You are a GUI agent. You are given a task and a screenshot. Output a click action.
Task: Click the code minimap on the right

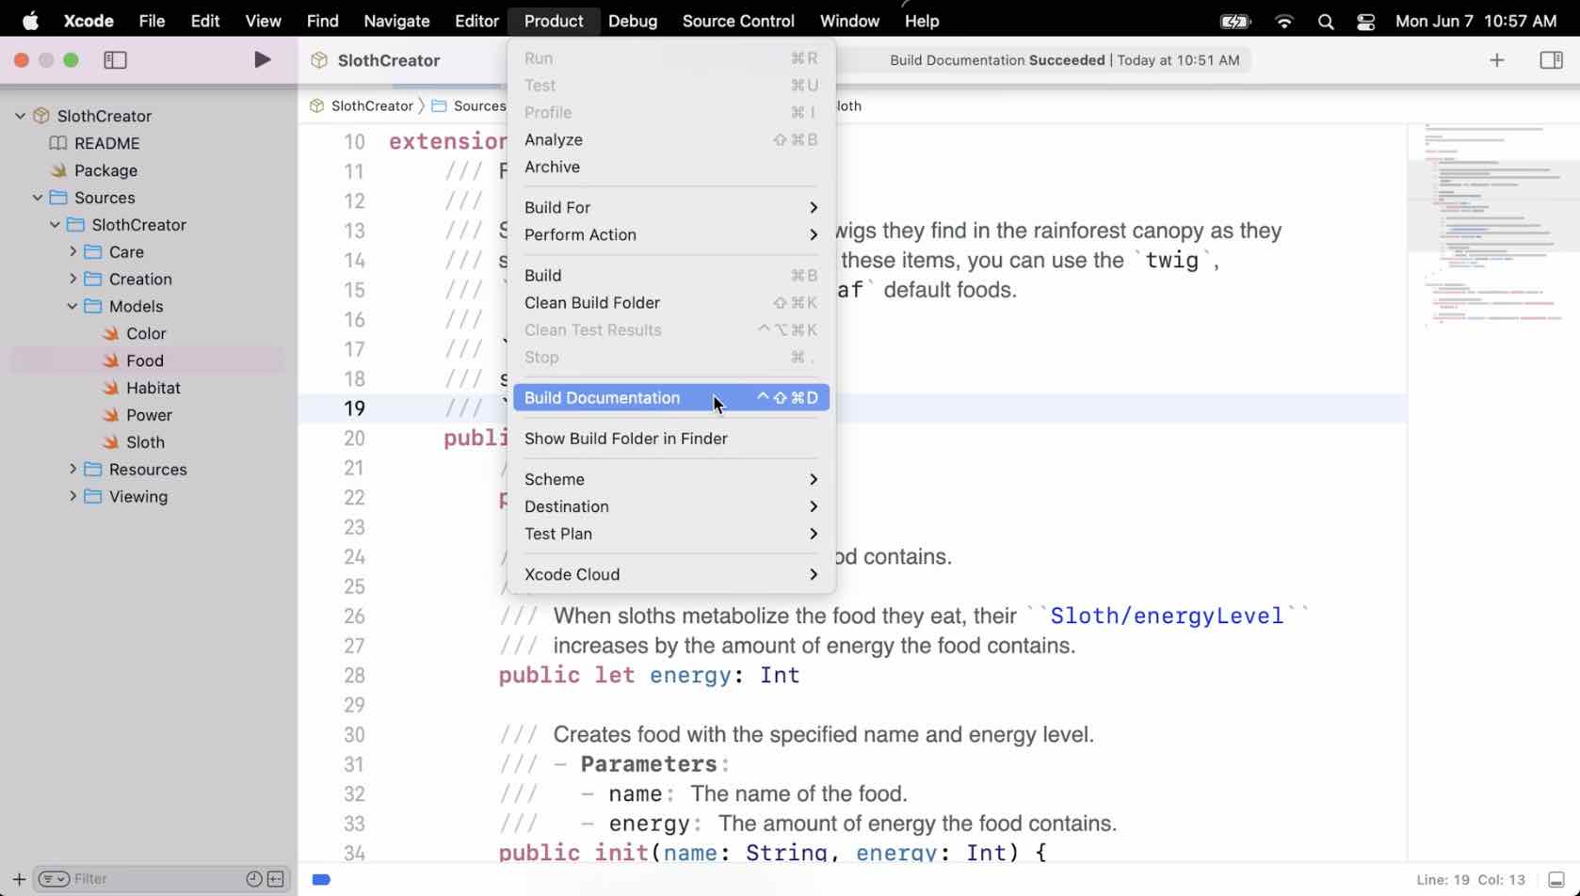coord(1493,226)
